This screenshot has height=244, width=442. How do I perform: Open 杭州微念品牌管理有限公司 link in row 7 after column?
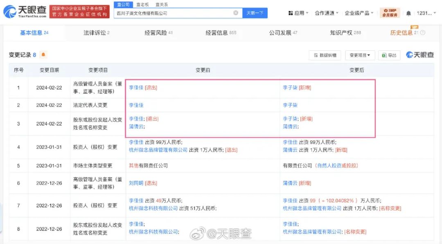312,208
